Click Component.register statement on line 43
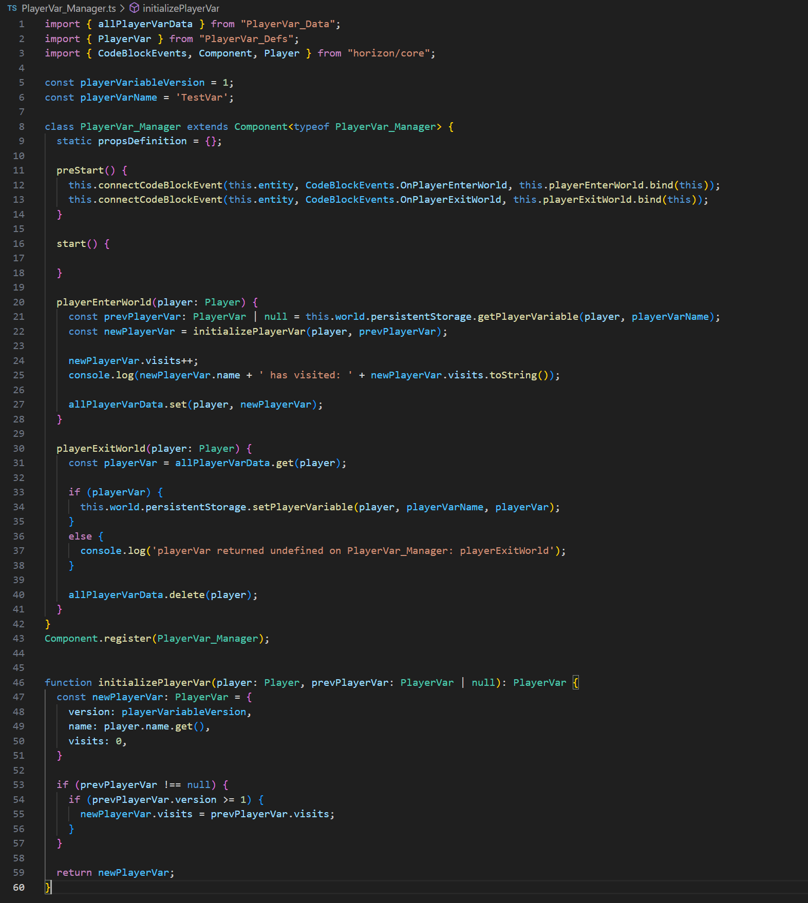Screen dimensions: 808x903 157,639
